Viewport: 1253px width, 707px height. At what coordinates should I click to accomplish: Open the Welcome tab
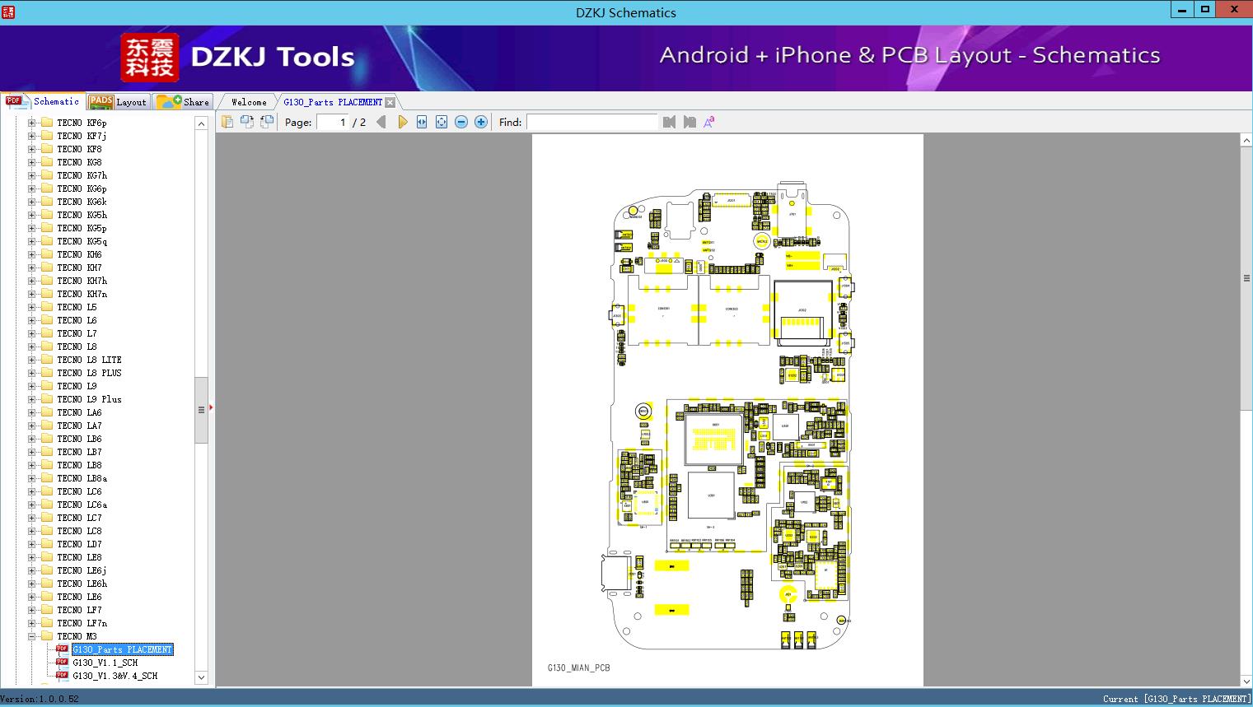point(246,101)
